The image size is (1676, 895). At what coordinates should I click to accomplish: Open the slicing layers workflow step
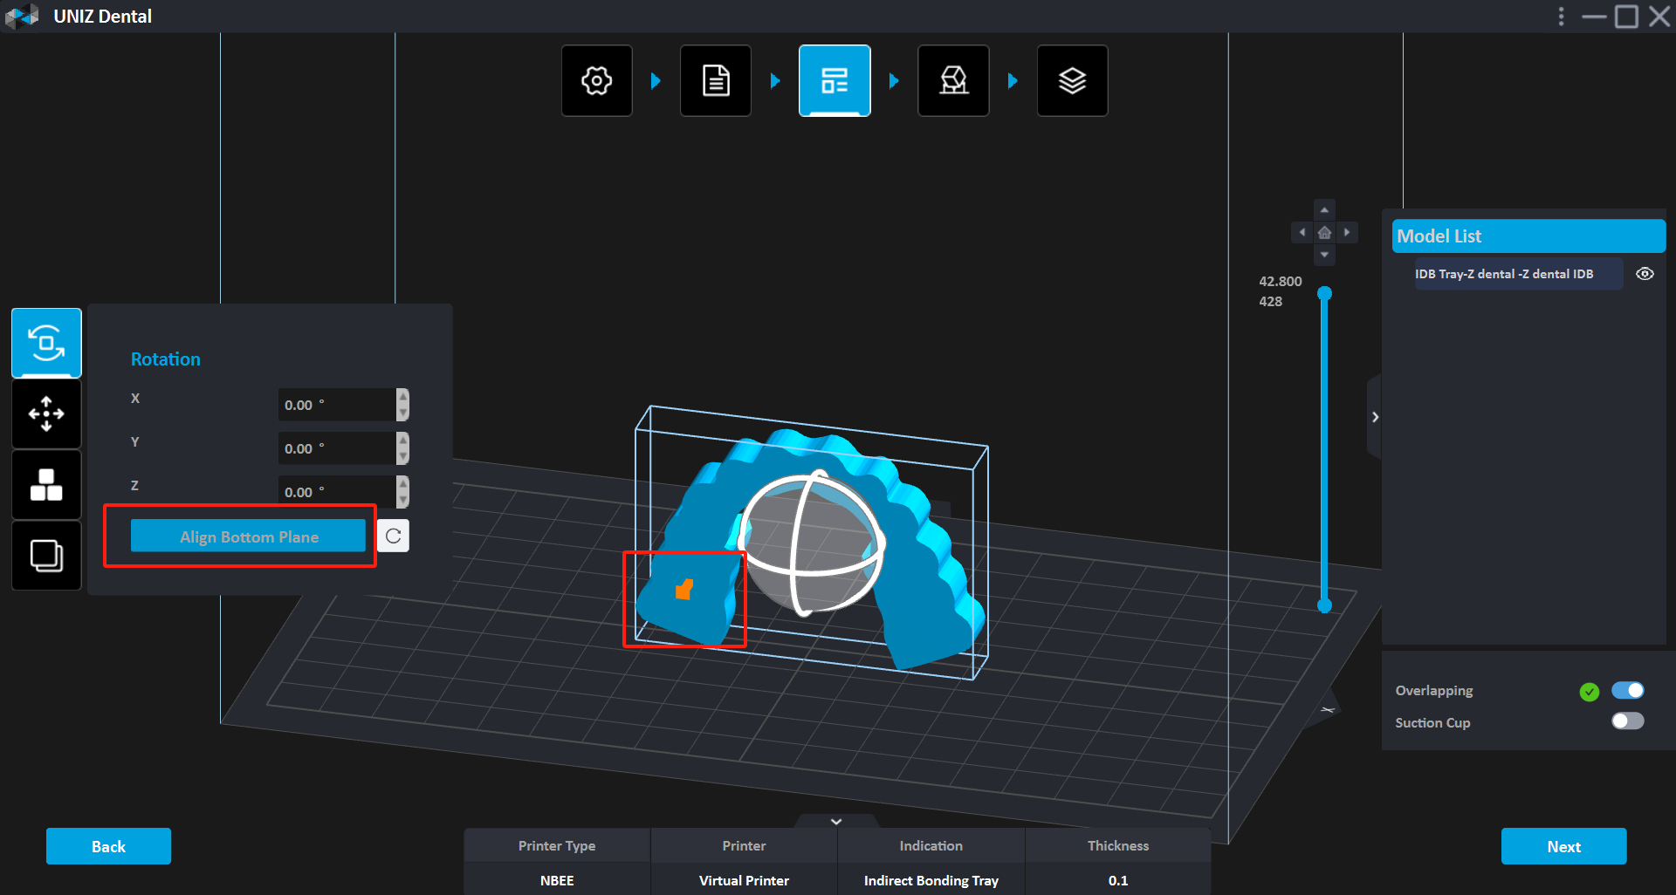click(x=1072, y=81)
